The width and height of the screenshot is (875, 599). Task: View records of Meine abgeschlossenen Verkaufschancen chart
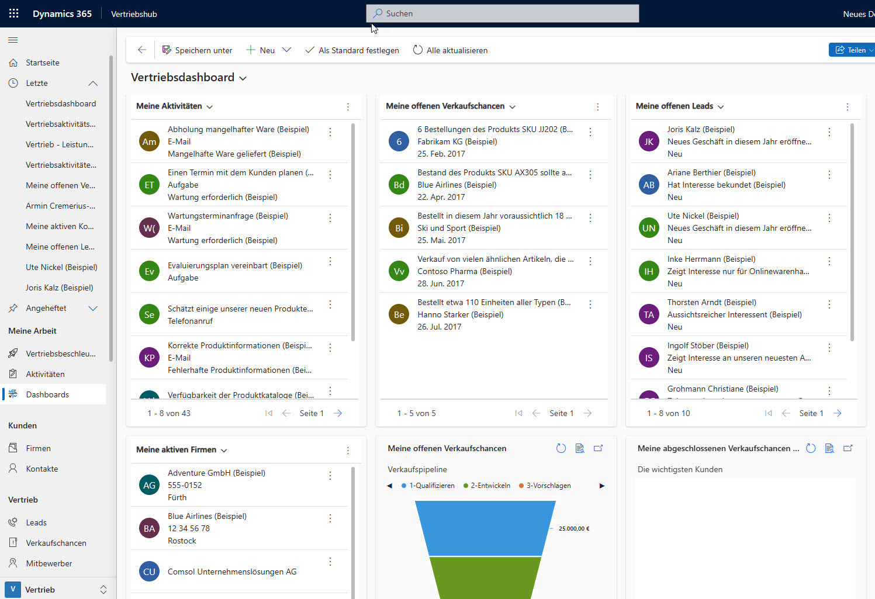coord(829,448)
